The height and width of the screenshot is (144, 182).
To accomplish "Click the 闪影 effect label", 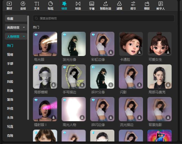I will point(123,92).
